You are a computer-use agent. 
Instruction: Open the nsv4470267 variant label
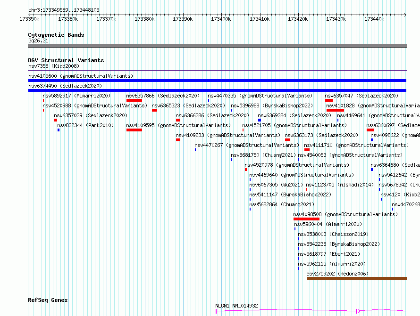247,145
